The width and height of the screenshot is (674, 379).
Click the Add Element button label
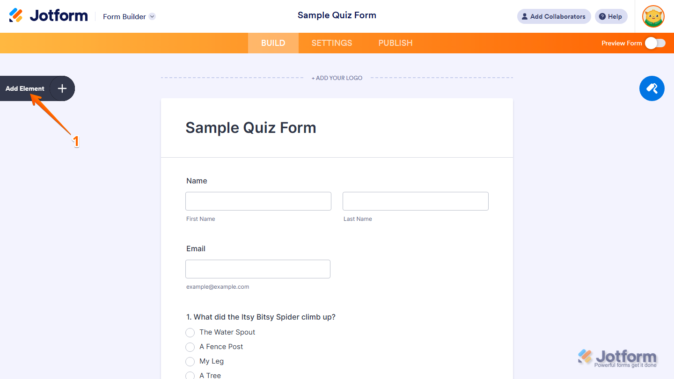pyautogui.click(x=25, y=88)
